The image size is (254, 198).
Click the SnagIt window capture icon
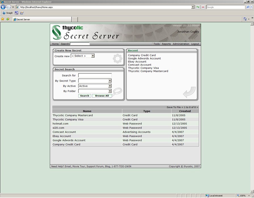tap(16, 13)
